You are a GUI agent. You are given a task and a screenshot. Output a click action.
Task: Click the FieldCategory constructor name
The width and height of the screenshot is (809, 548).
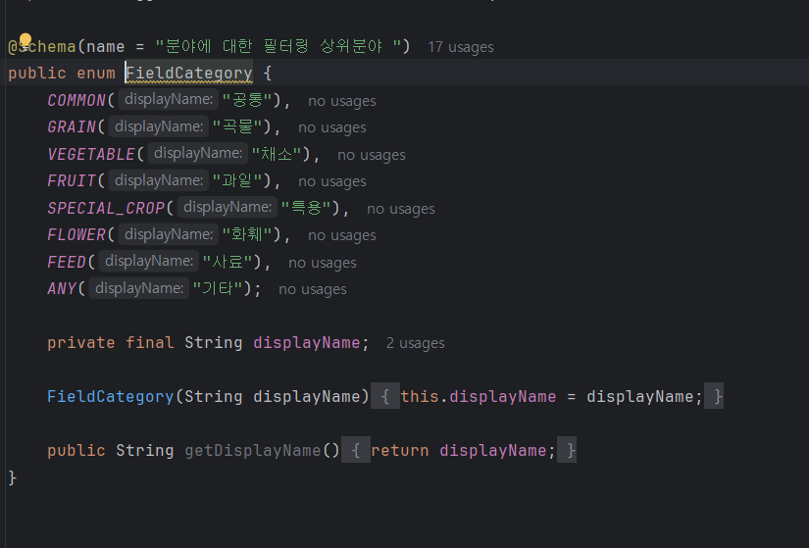point(111,396)
